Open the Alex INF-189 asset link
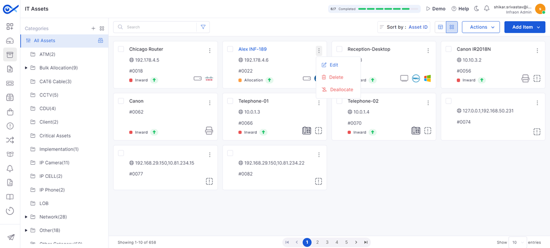The width and height of the screenshot is (550, 248). (x=252, y=49)
